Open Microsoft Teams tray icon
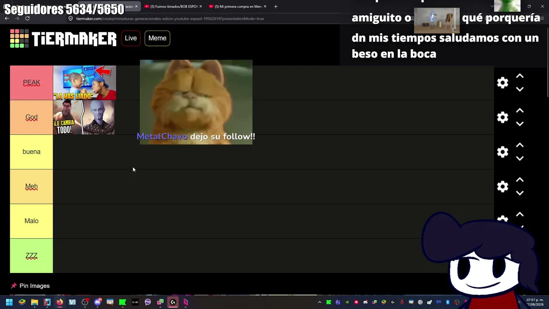The image size is (549, 309). 338,302
